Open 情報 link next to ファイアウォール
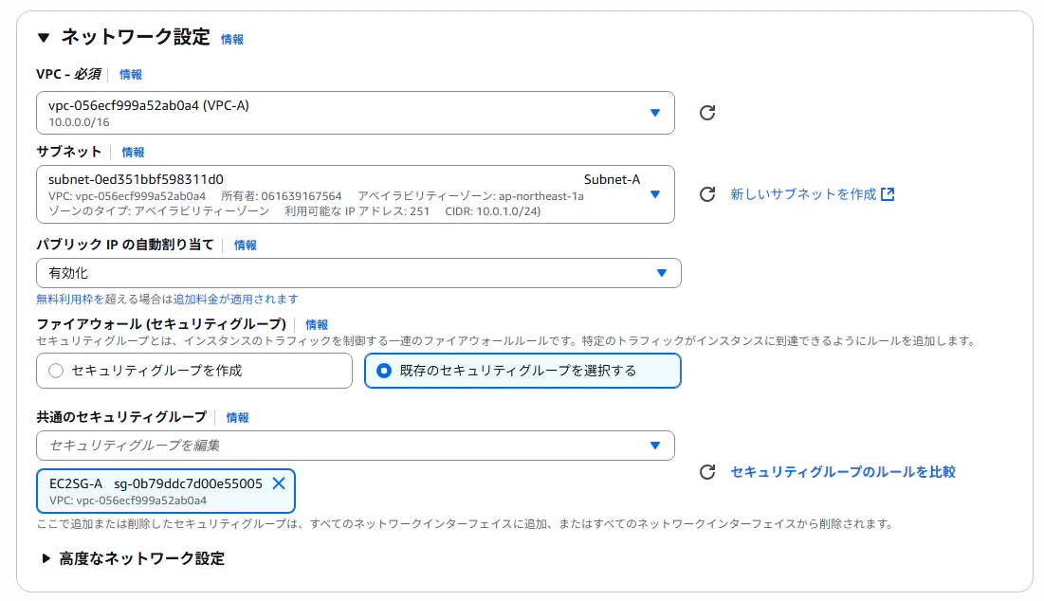This screenshot has height=601, width=1044. click(317, 325)
